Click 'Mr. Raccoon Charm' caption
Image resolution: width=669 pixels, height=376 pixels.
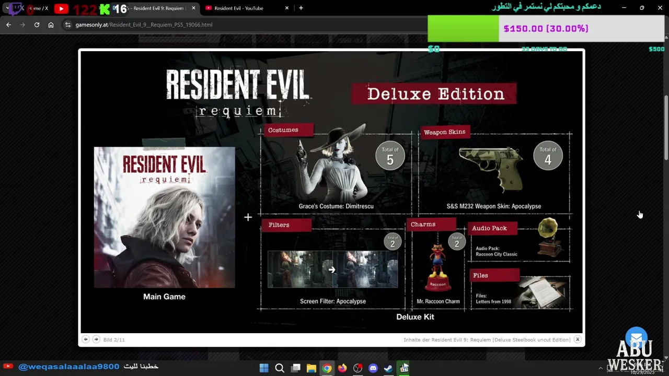[438, 301]
